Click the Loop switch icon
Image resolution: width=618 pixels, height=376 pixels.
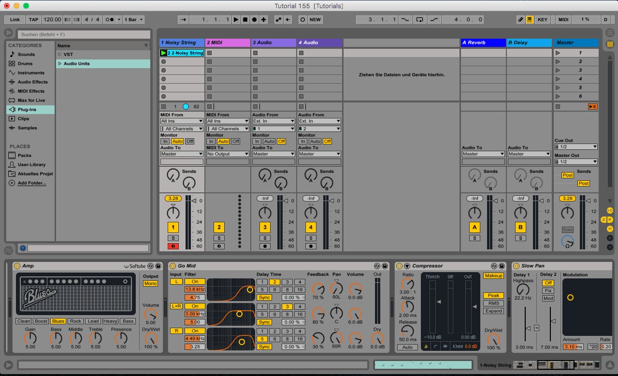point(419,20)
